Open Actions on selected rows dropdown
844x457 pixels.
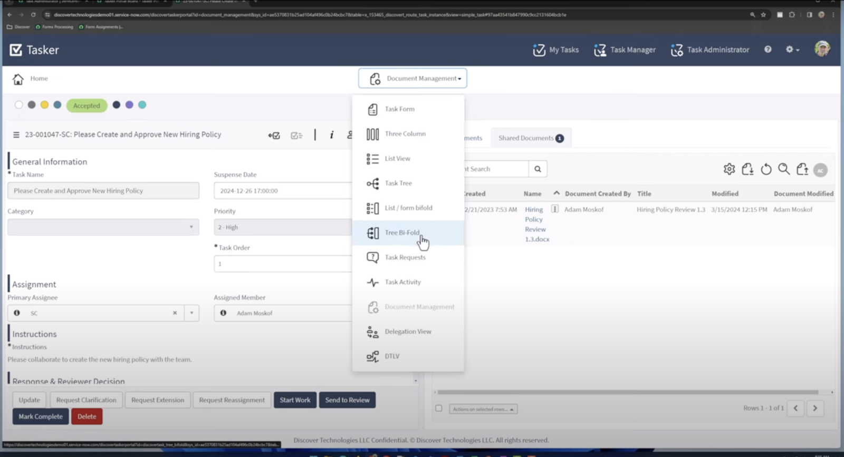click(x=483, y=409)
